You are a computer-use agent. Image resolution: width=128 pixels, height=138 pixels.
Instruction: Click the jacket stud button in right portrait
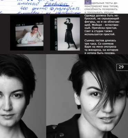point(54,127)
